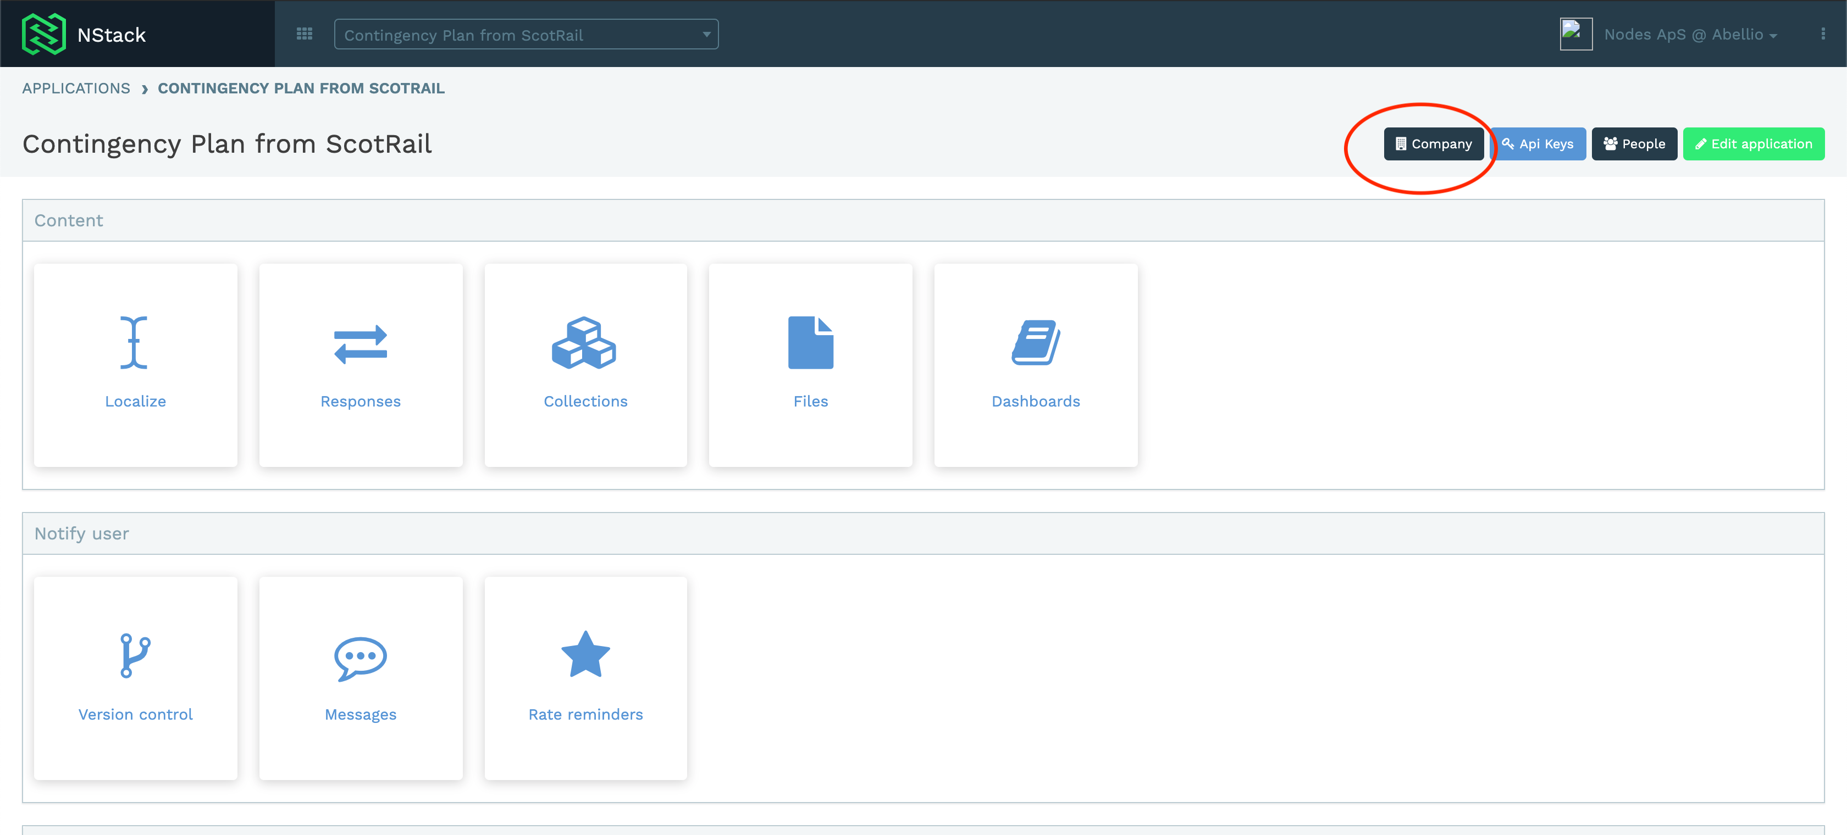The height and width of the screenshot is (835, 1847).
Task: Open the People button
Action: 1634,144
